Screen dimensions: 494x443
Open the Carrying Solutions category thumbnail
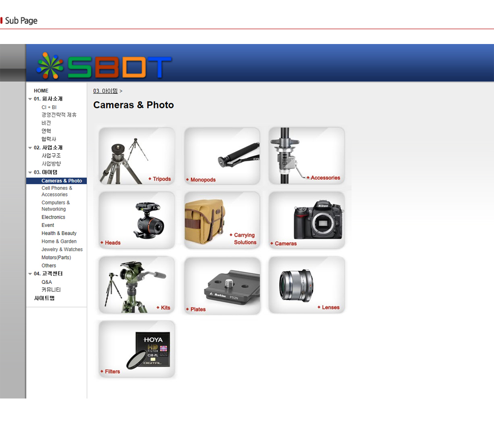(x=222, y=220)
